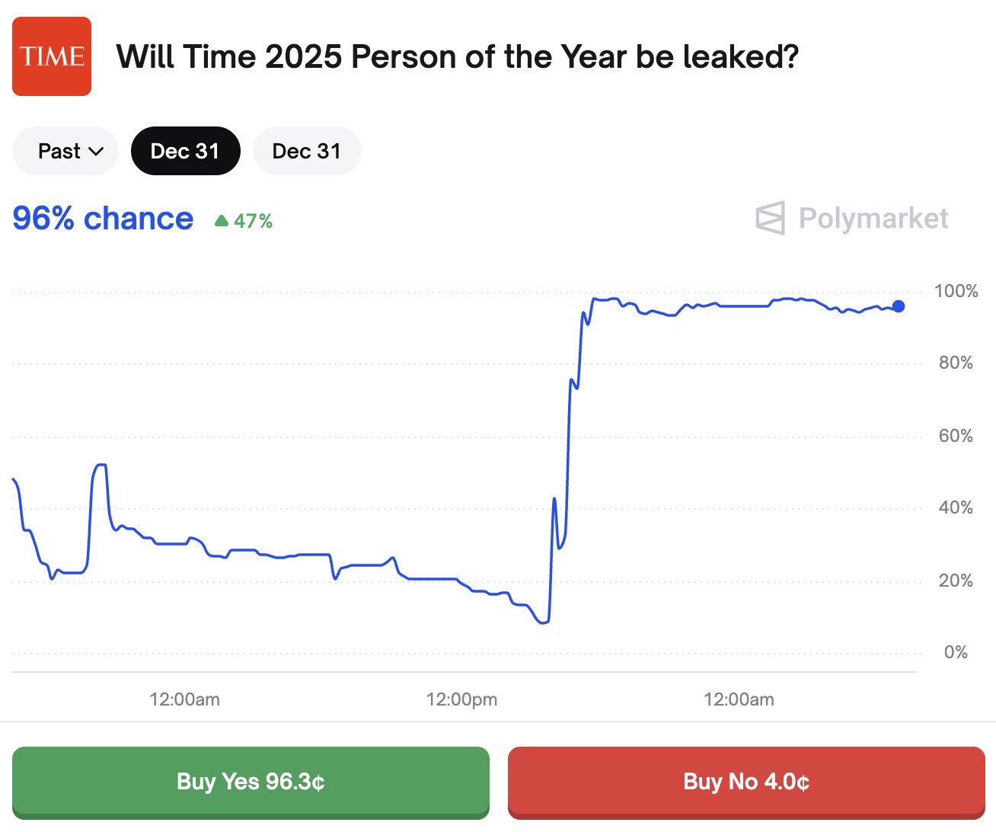This screenshot has height=832, width=996.
Task: Click the 12:00pm x-axis label
Action: pos(461,699)
